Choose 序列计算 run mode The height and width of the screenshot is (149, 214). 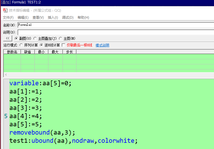coord(22,45)
